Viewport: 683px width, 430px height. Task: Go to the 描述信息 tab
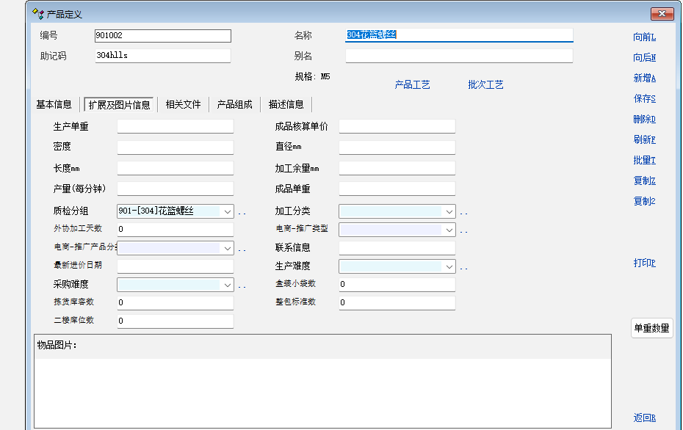coord(286,104)
